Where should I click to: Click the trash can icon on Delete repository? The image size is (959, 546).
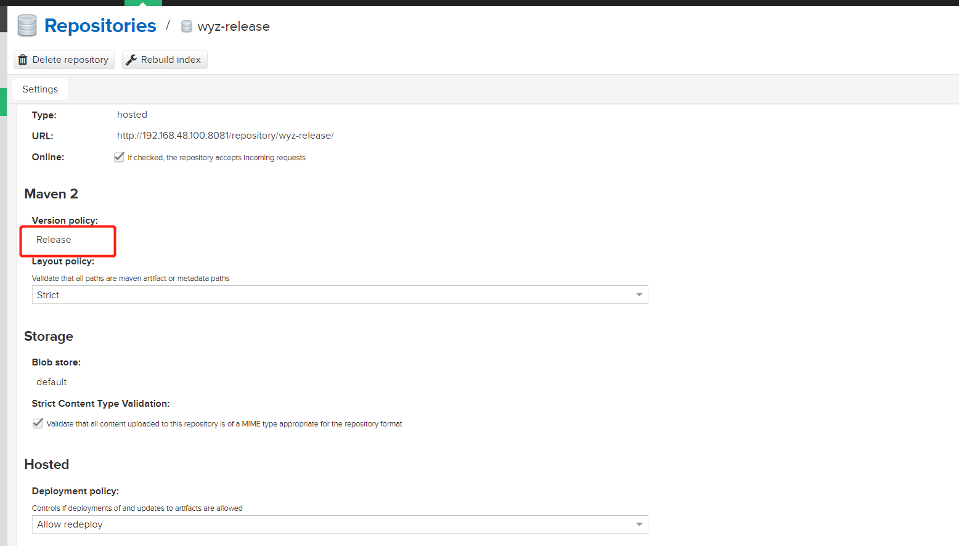(23, 59)
